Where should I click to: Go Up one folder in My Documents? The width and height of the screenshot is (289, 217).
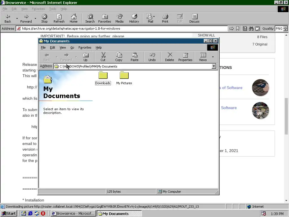pyautogui.click(x=86, y=57)
